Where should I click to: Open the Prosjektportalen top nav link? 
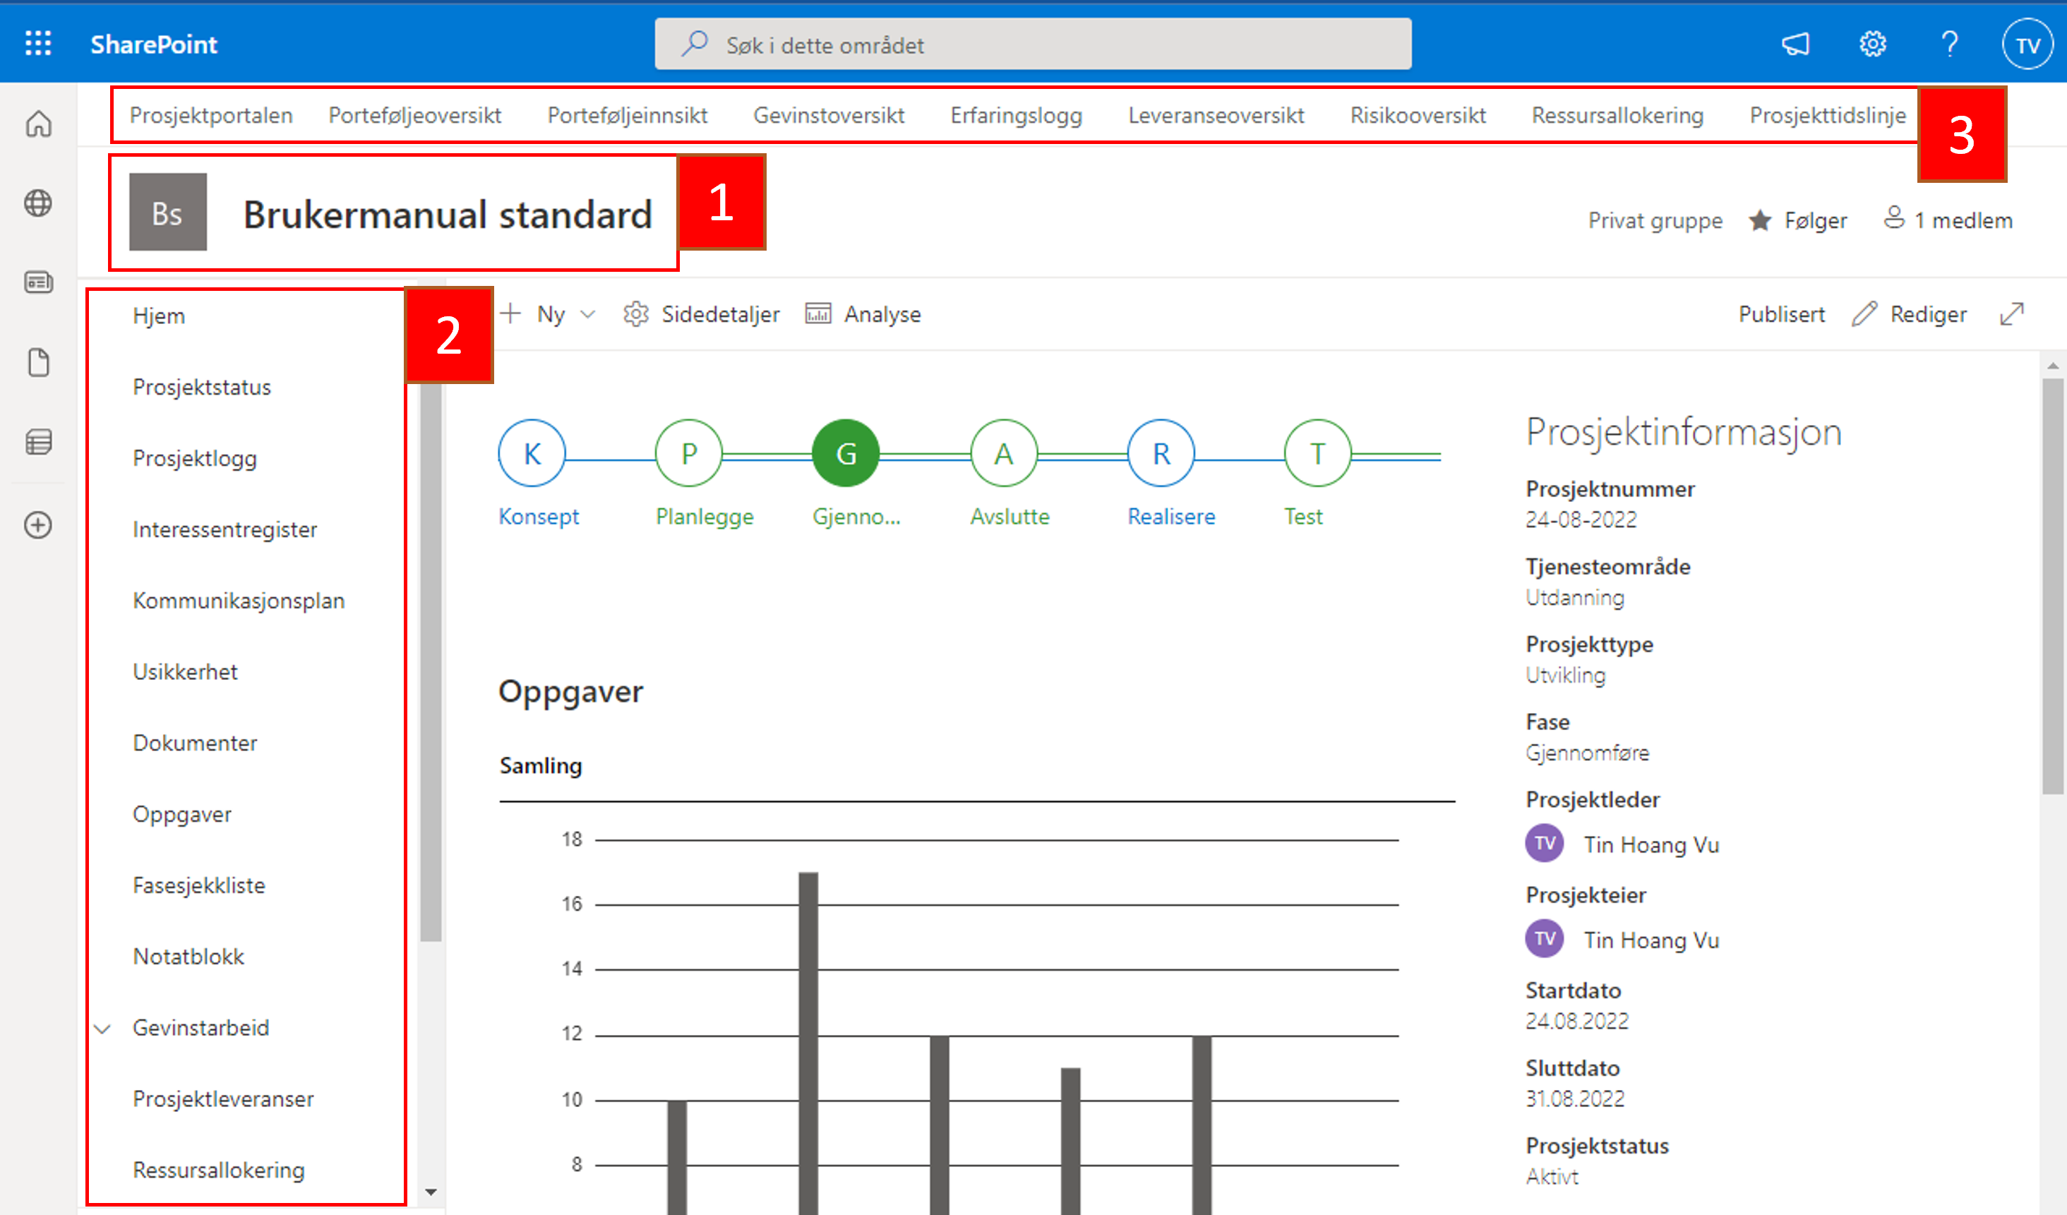click(x=211, y=116)
